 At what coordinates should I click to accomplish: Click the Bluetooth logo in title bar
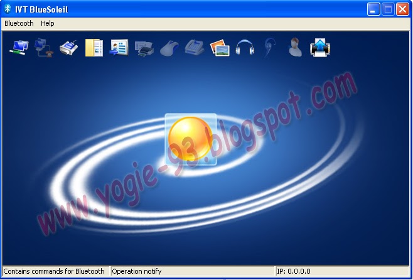[8, 9]
